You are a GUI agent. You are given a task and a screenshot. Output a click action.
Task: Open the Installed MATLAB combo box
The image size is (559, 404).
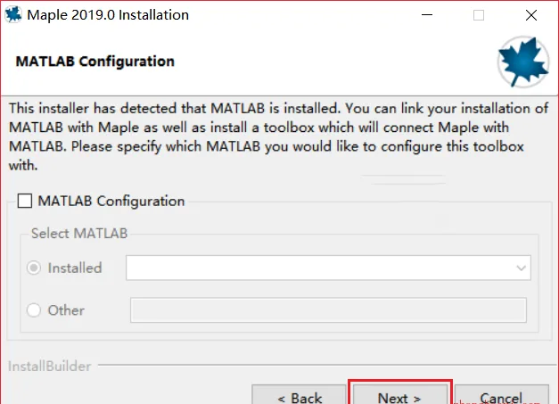(328, 268)
